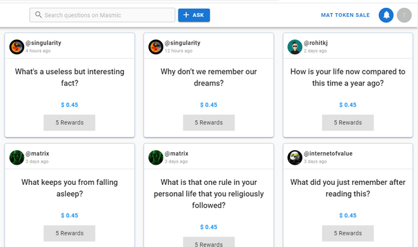The image size is (418, 247).
Task: Click 5 Rewards on useless fact card
Action: click(x=70, y=123)
